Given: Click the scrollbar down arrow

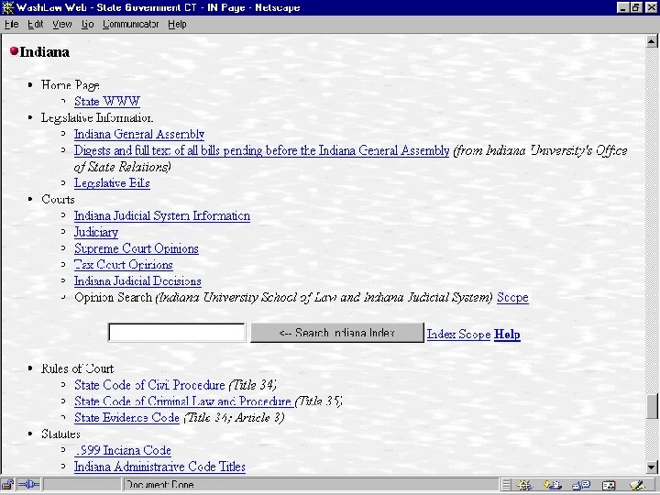Looking at the screenshot, I should 652,467.
